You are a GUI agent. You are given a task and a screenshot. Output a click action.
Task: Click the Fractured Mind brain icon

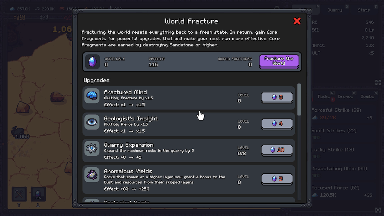tap(92, 96)
